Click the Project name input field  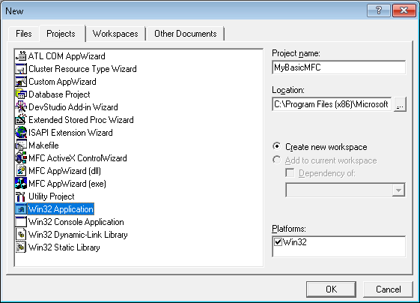[x=339, y=67]
